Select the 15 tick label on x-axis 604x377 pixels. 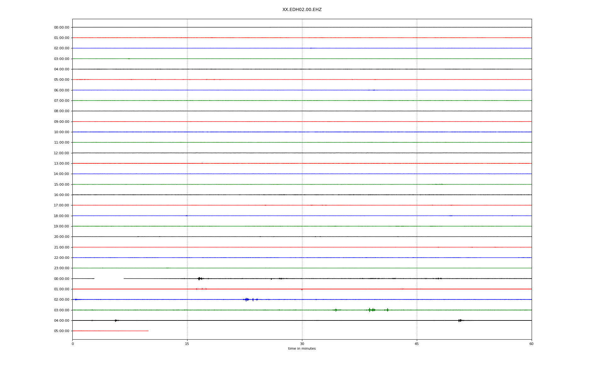point(187,344)
